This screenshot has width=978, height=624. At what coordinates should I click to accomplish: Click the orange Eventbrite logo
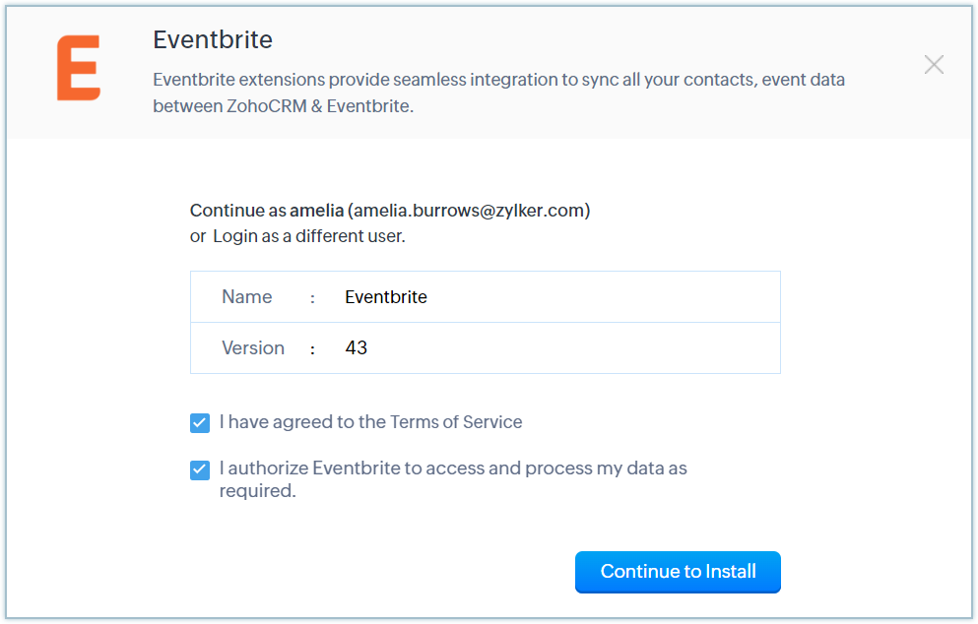coord(79,69)
